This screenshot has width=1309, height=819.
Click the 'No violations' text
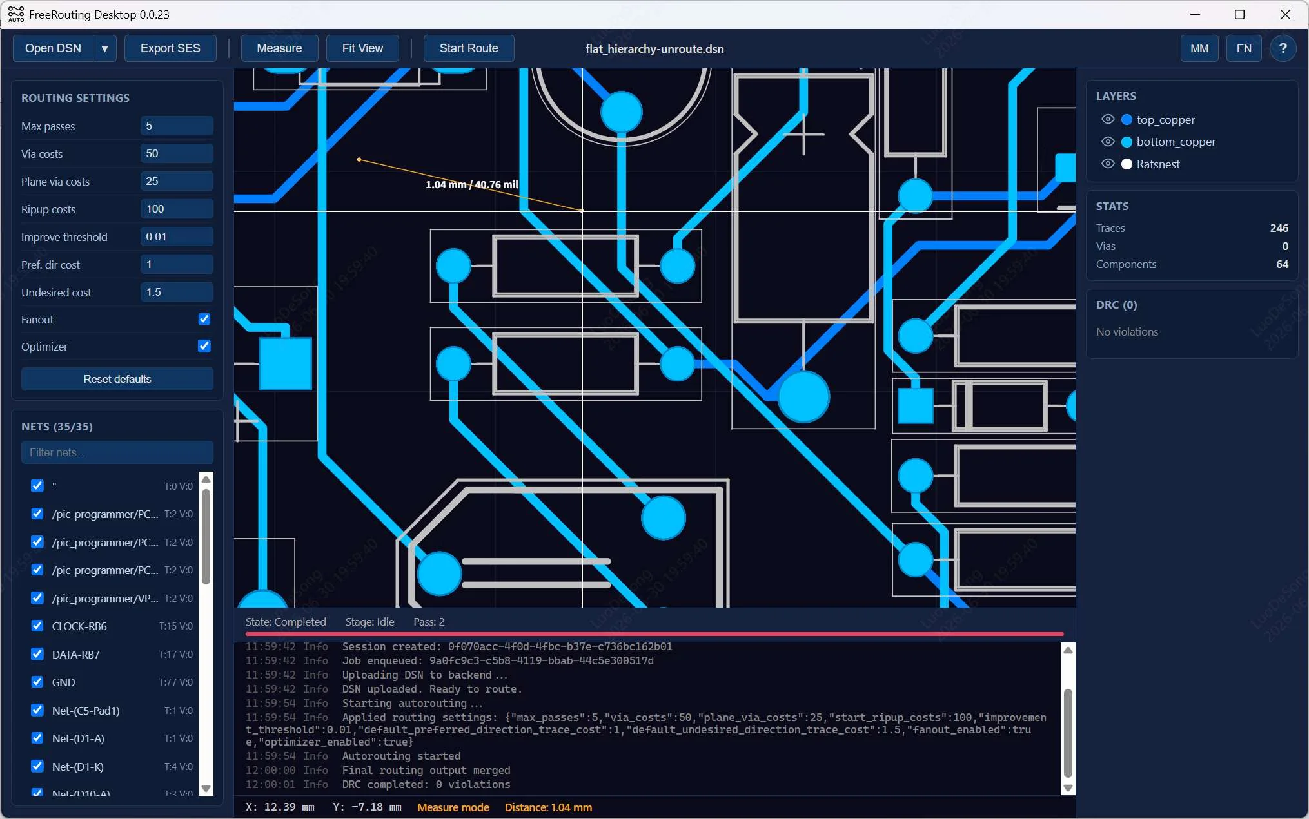[1127, 332]
